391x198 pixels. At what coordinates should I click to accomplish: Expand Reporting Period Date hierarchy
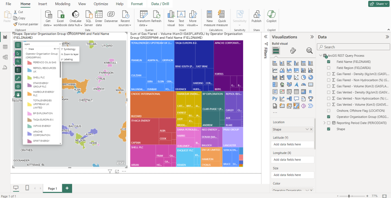325,123
